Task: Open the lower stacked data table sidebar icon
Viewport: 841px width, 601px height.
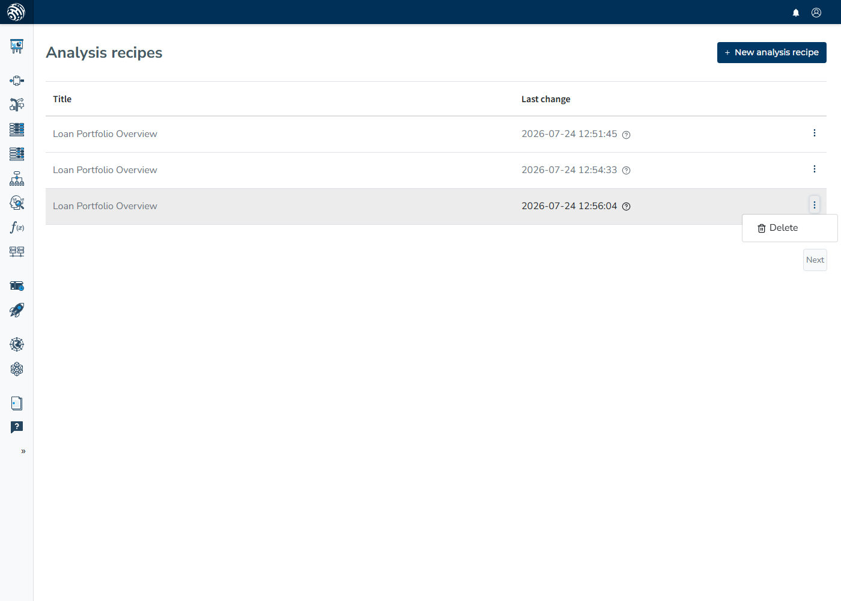Action: click(17, 154)
